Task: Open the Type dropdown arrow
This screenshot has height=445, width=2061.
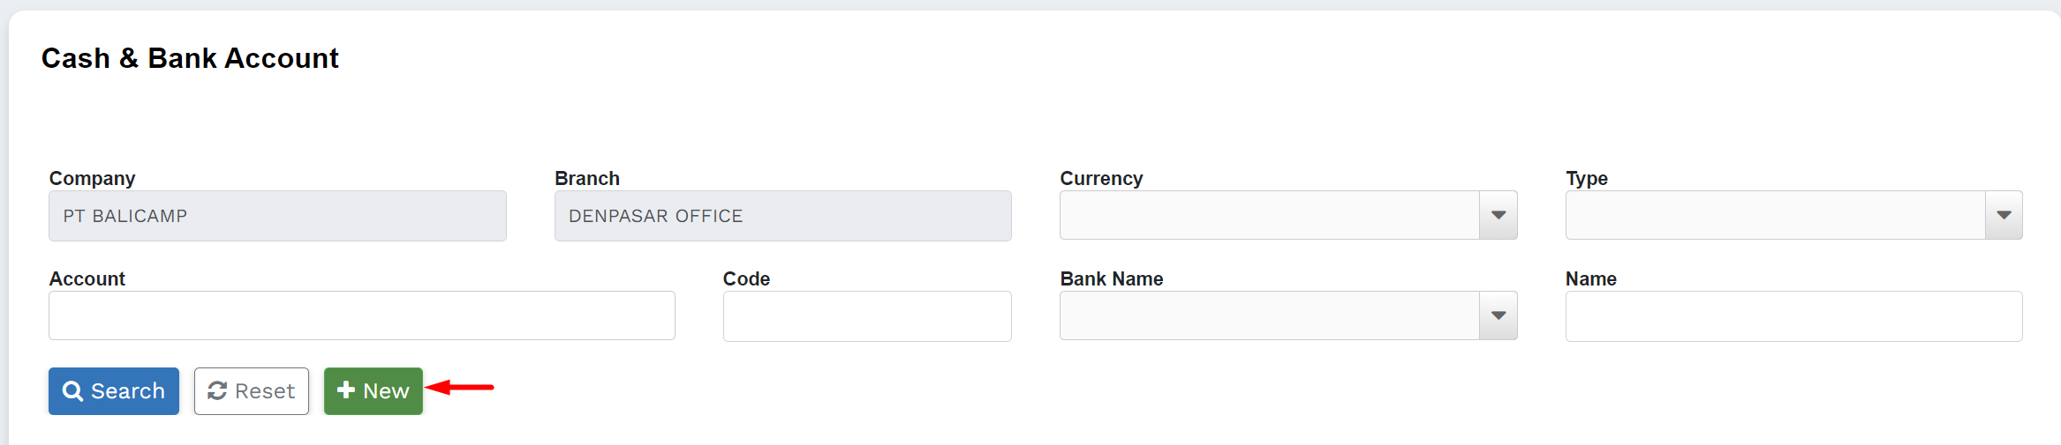Action: pyautogui.click(x=2004, y=216)
